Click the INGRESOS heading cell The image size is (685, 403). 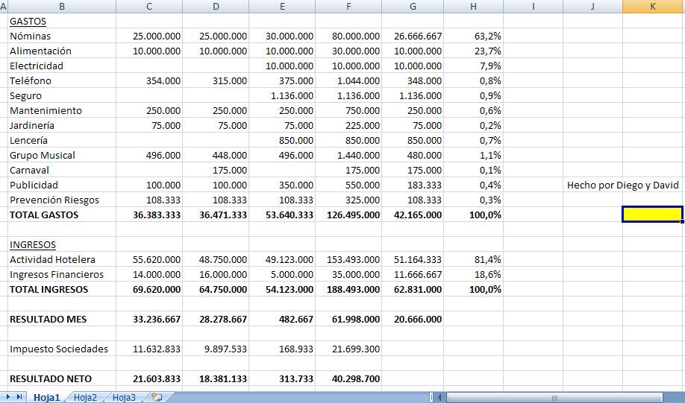click(62, 244)
